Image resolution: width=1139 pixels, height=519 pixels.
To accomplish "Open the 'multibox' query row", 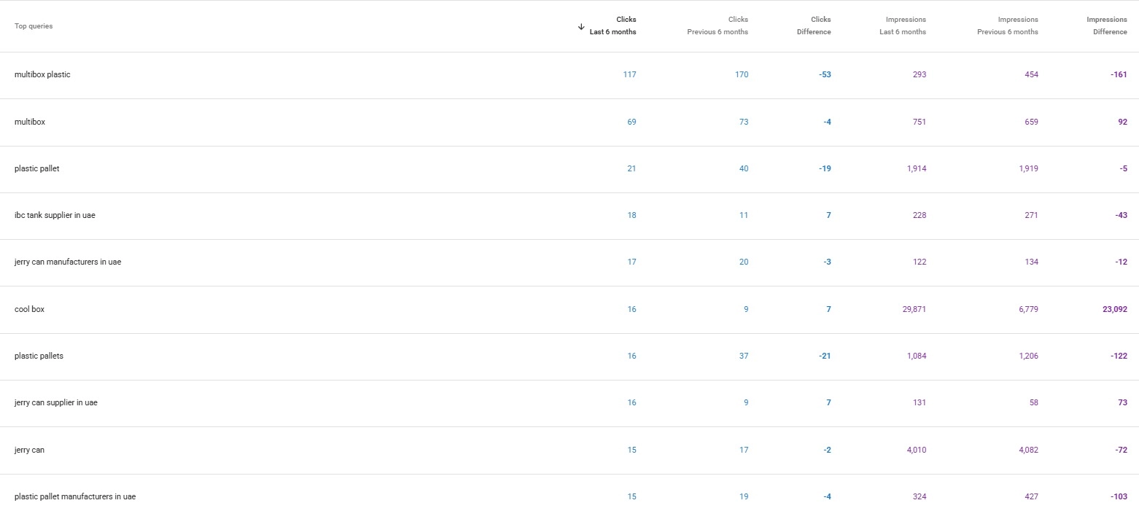I will coord(569,122).
